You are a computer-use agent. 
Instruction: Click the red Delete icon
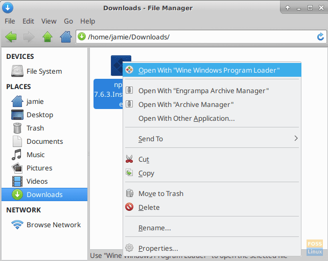(129, 207)
